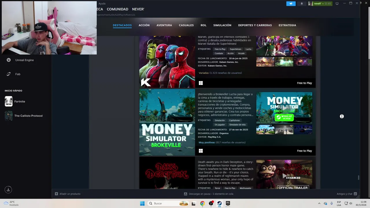The image size is (370, 208).
Task: Expand the neveR' account dropdown
Action: (x=320, y=3)
